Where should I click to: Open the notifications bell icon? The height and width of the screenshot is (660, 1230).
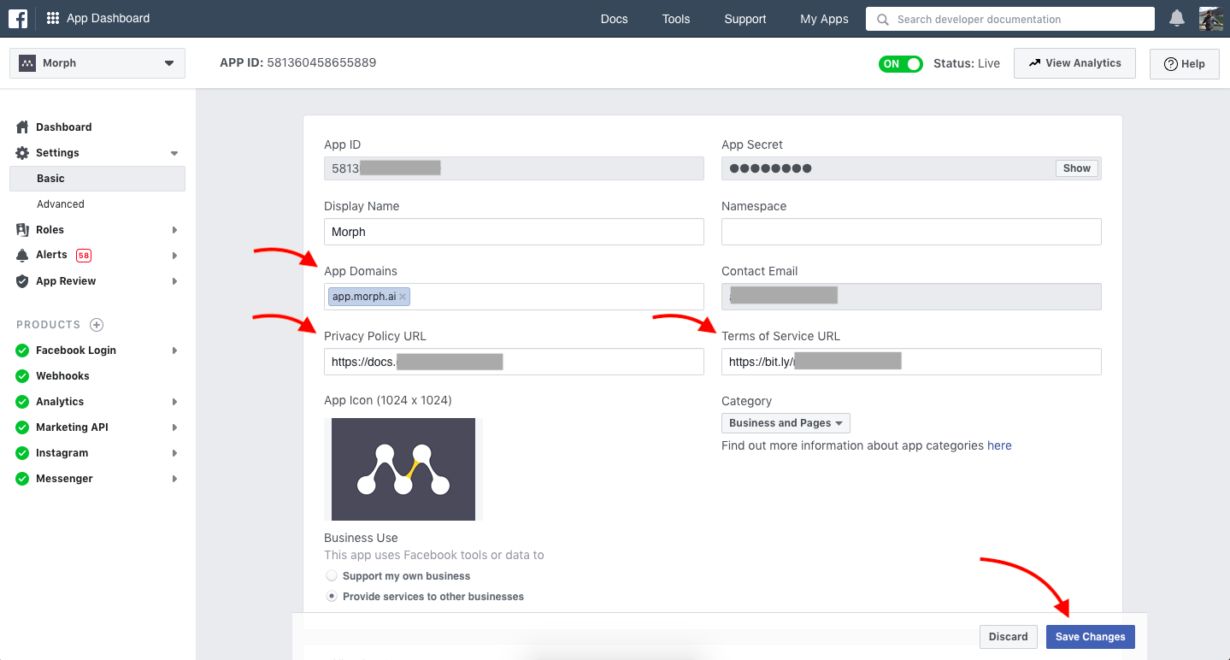[1177, 18]
